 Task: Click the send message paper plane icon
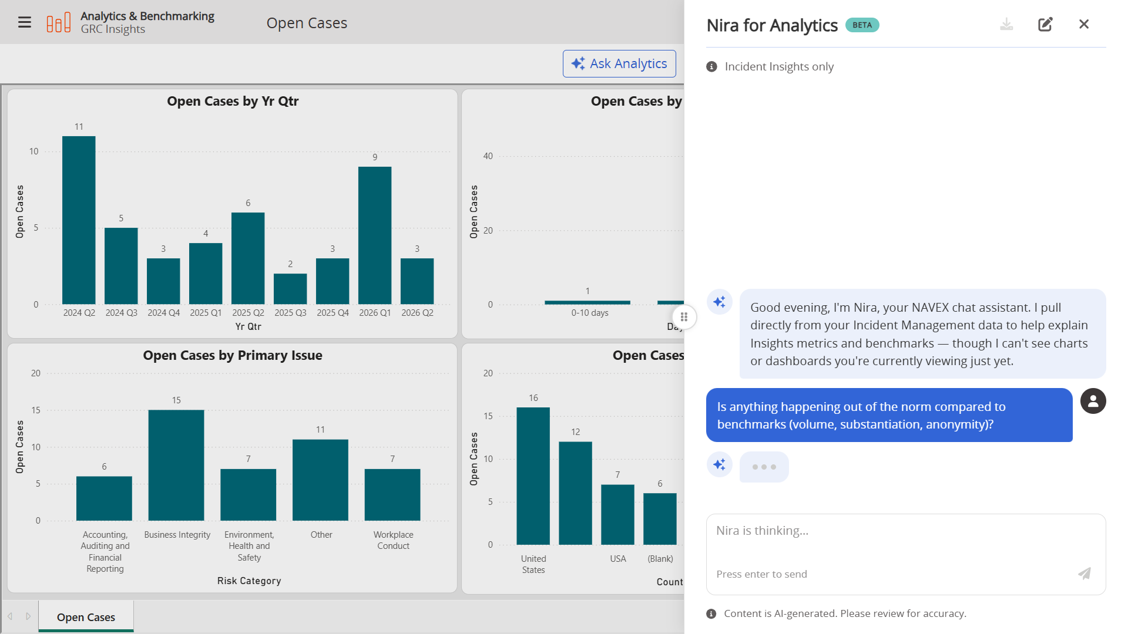click(x=1085, y=574)
